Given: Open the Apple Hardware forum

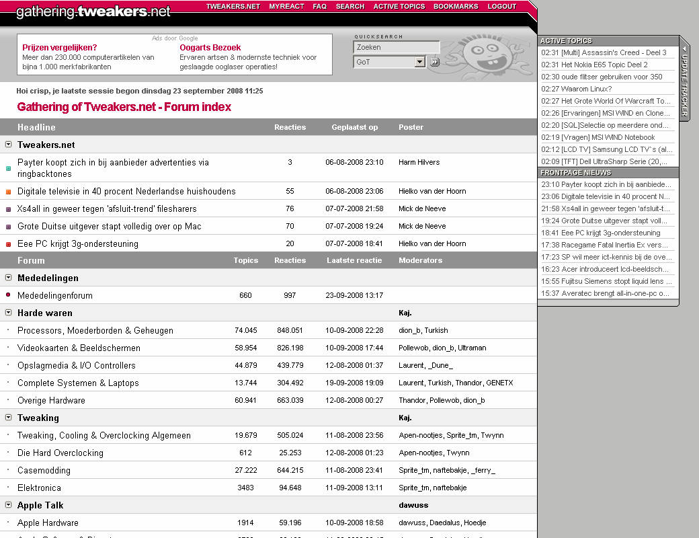Looking at the screenshot, I should (x=48, y=523).
